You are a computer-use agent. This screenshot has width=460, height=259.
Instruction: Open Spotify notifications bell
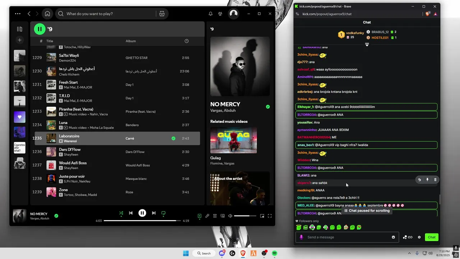point(211,14)
